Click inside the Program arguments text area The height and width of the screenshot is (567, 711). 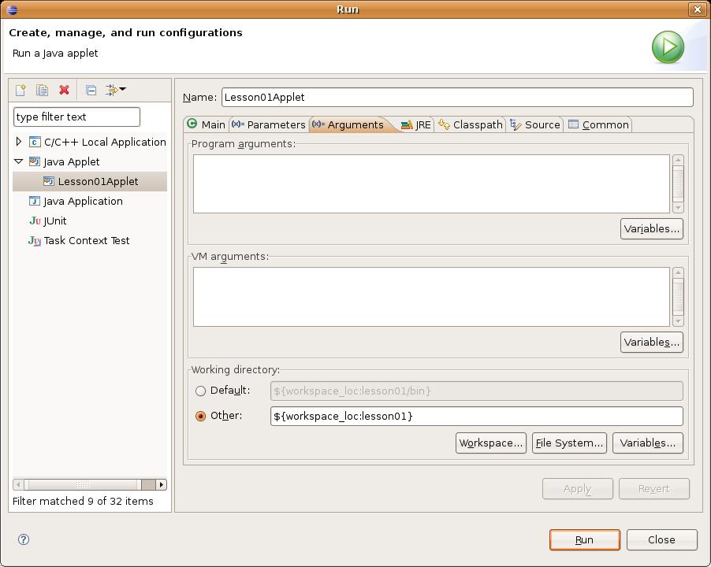pyautogui.click(x=431, y=183)
